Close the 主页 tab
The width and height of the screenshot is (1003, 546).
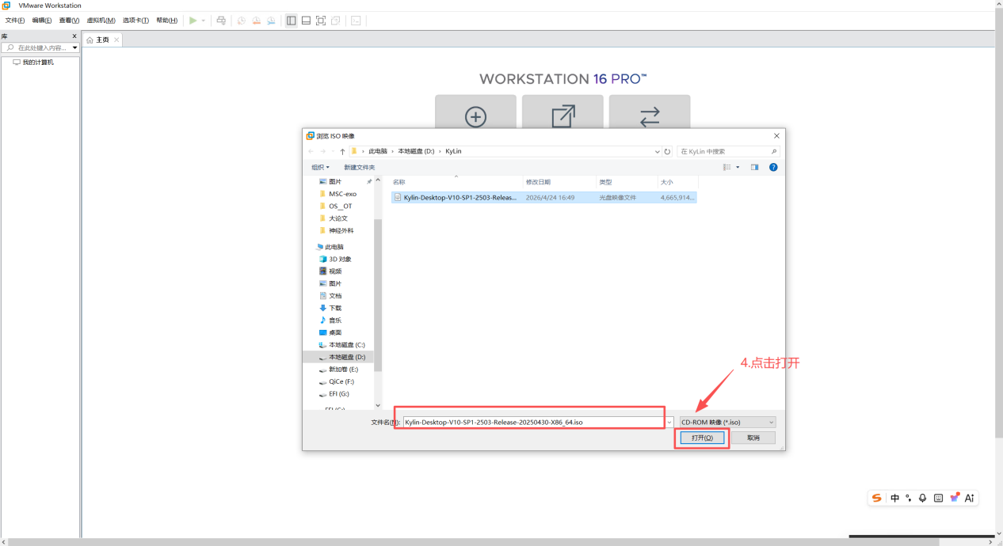[x=116, y=40]
